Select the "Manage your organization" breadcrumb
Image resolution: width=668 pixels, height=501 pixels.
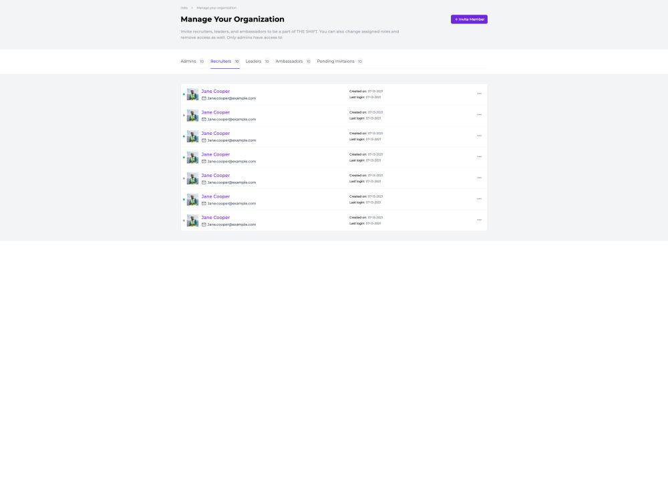click(216, 7)
